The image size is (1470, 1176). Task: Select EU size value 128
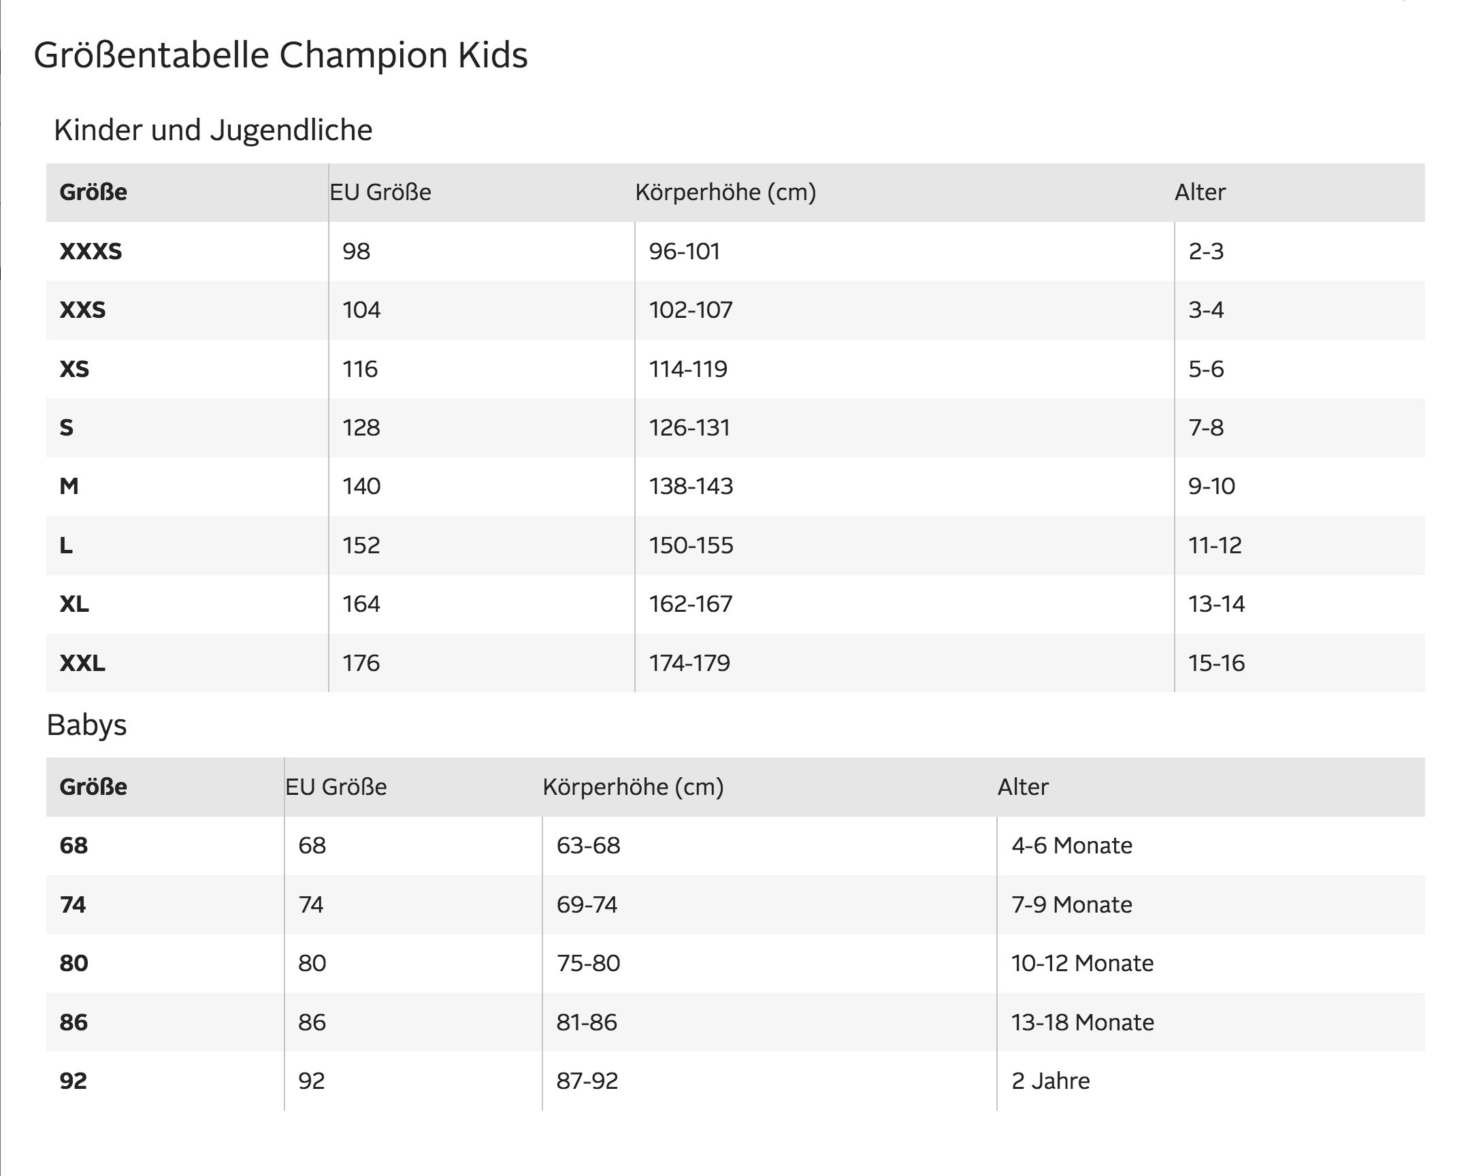(361, 427)
